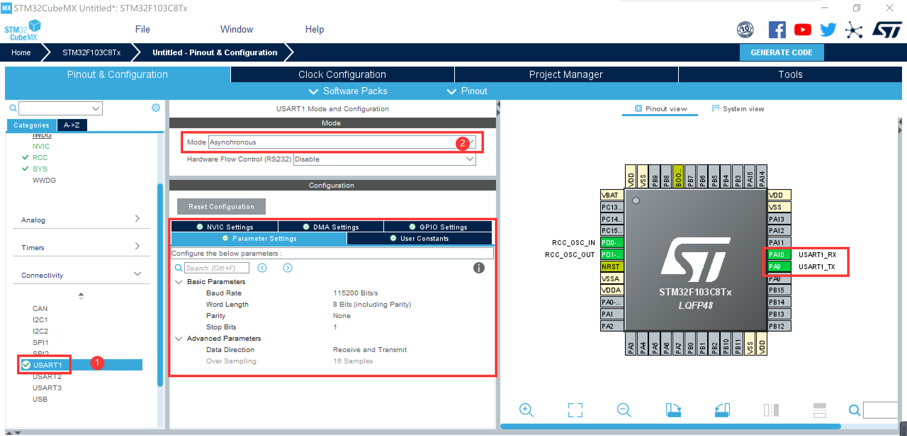The image size is (907, 436).
Task: Open the DMA Settings tab
Action: 331,227
